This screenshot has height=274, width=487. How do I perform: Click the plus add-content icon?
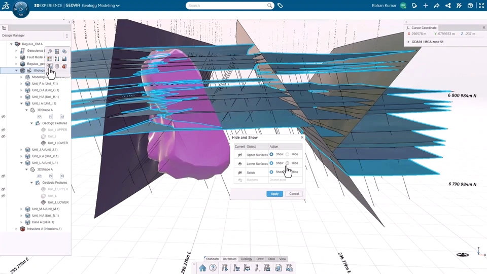pyautogui.click(x=426, y=6)
